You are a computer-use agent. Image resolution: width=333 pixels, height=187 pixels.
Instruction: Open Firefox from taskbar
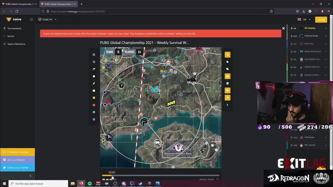pos(81,184)
